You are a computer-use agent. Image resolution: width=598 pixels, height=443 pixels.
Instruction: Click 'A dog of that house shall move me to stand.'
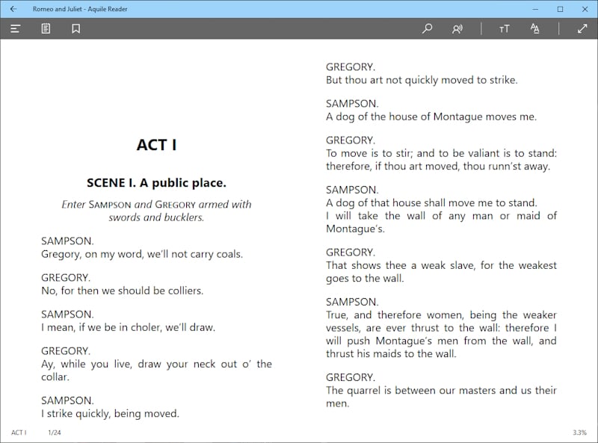coord(431,202)
